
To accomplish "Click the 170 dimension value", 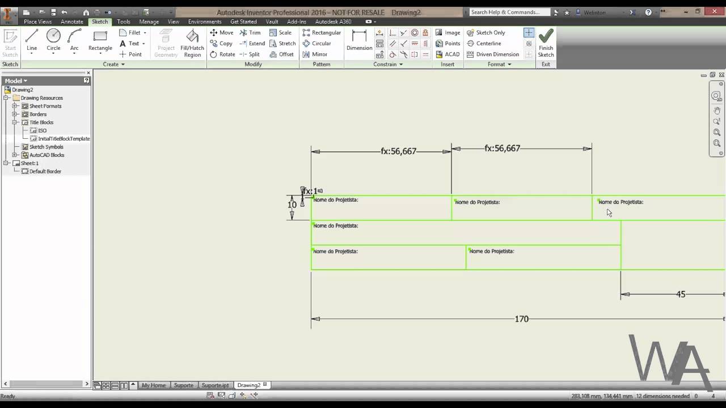I will click(x=521, y=319).
